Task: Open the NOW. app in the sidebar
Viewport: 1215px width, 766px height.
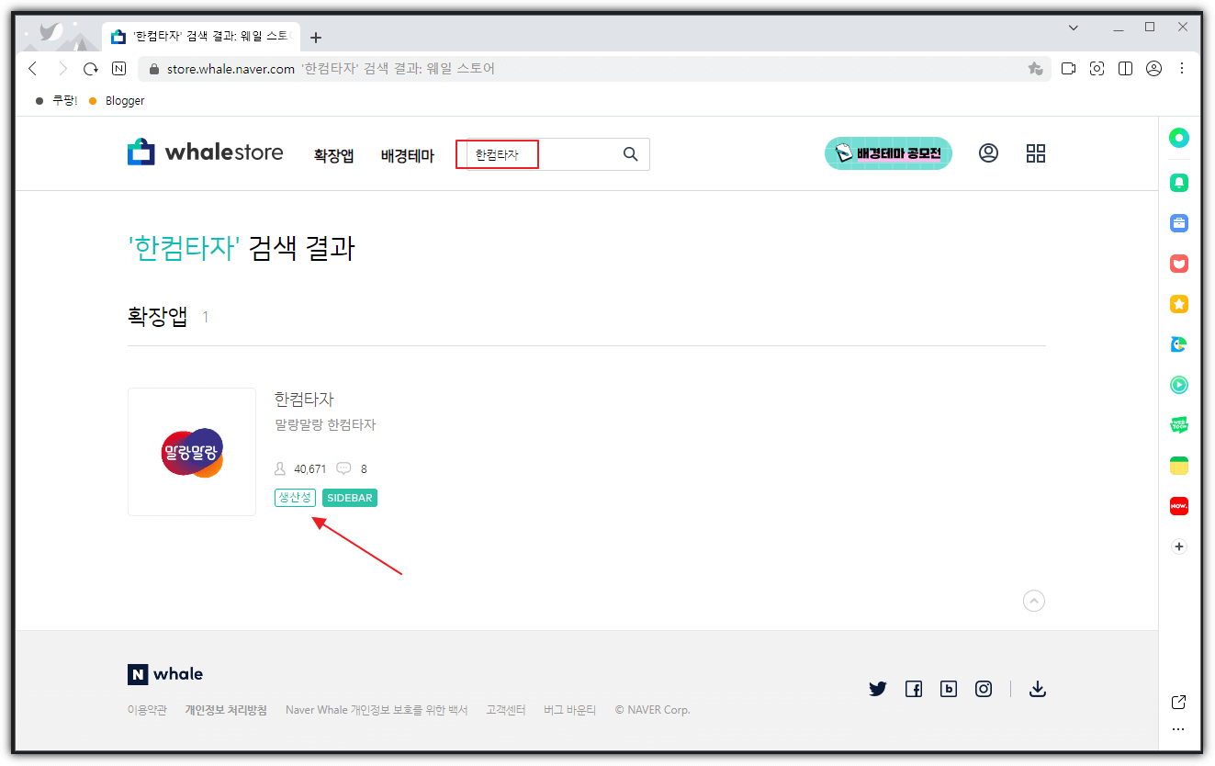Action: (x=1179, y=505)
